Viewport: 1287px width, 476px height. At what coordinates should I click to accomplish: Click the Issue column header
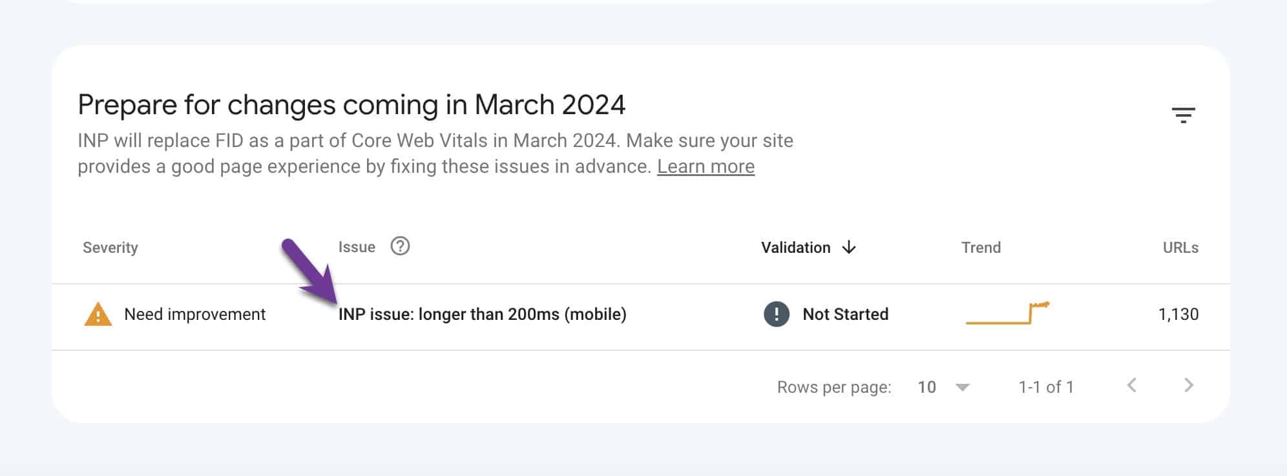[357, 247]
